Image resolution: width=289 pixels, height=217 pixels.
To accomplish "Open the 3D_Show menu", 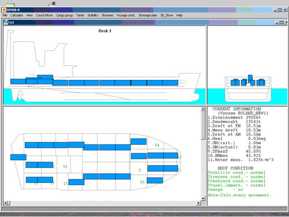I will 166,15.
